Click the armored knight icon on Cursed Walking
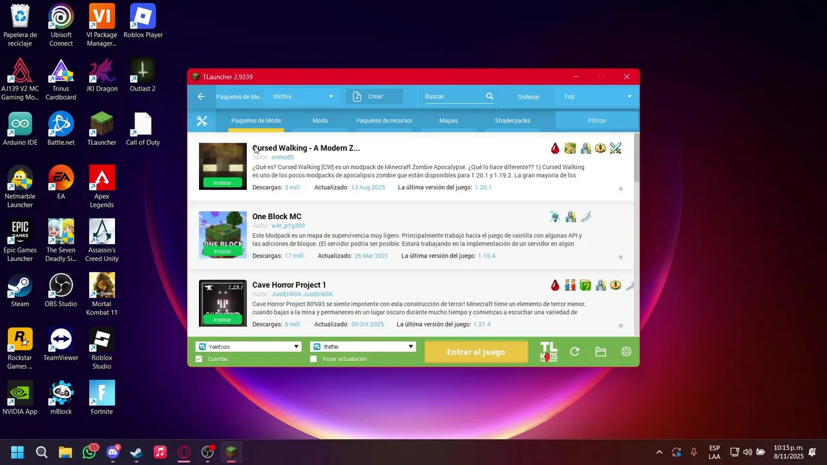 tap(585, 149)
